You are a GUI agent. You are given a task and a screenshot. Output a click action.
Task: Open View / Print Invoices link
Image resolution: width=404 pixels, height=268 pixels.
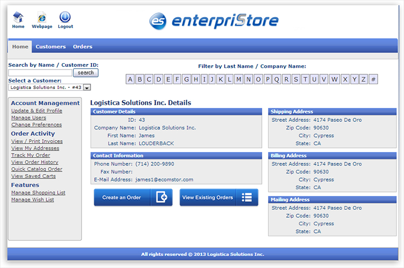click(x=37, y=141)
